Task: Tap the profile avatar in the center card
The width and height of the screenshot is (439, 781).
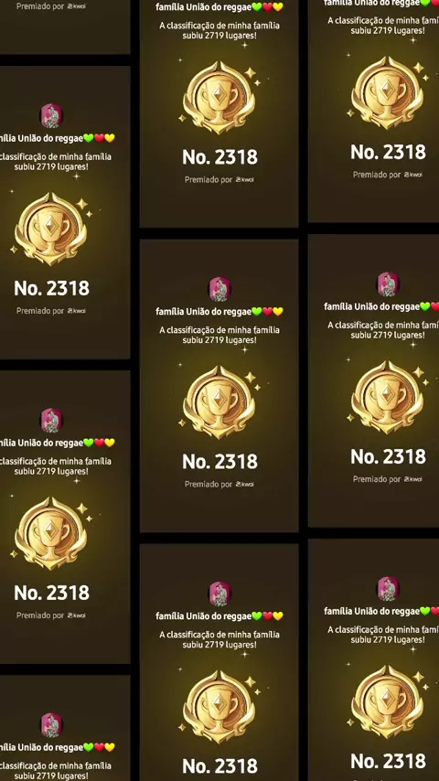Action: click(x=219, y=289)
